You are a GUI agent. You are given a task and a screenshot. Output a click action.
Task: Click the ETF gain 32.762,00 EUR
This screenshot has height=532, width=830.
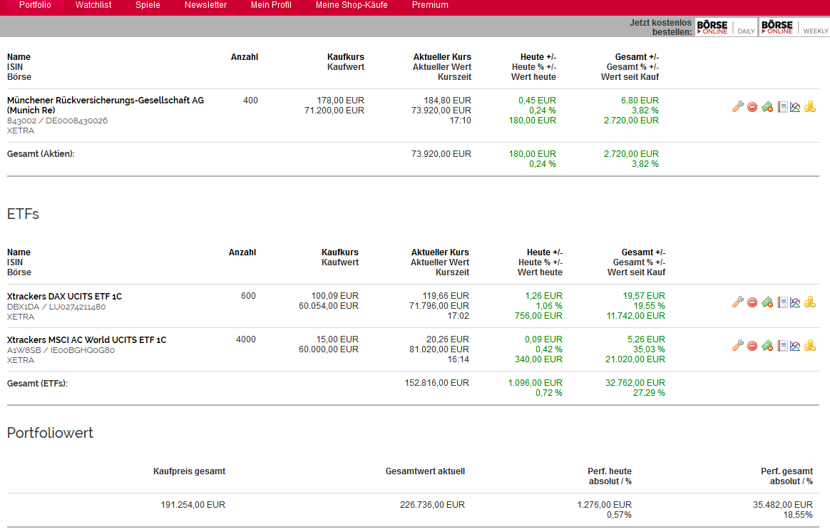tap(635, 383)
